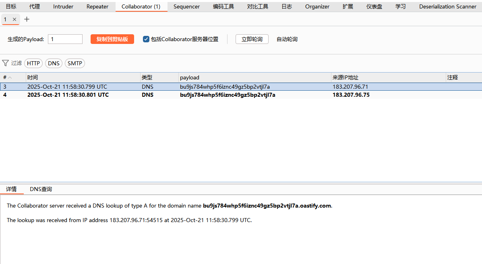Close Collaborator sub-tab 1 with the x icon
This screenshot has width=482, height=264.
tap(14, 19)
